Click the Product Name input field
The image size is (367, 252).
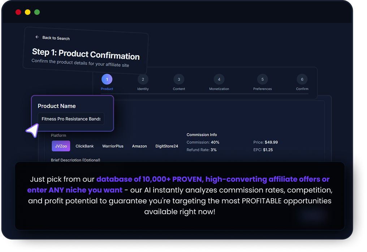pos(71,119)
